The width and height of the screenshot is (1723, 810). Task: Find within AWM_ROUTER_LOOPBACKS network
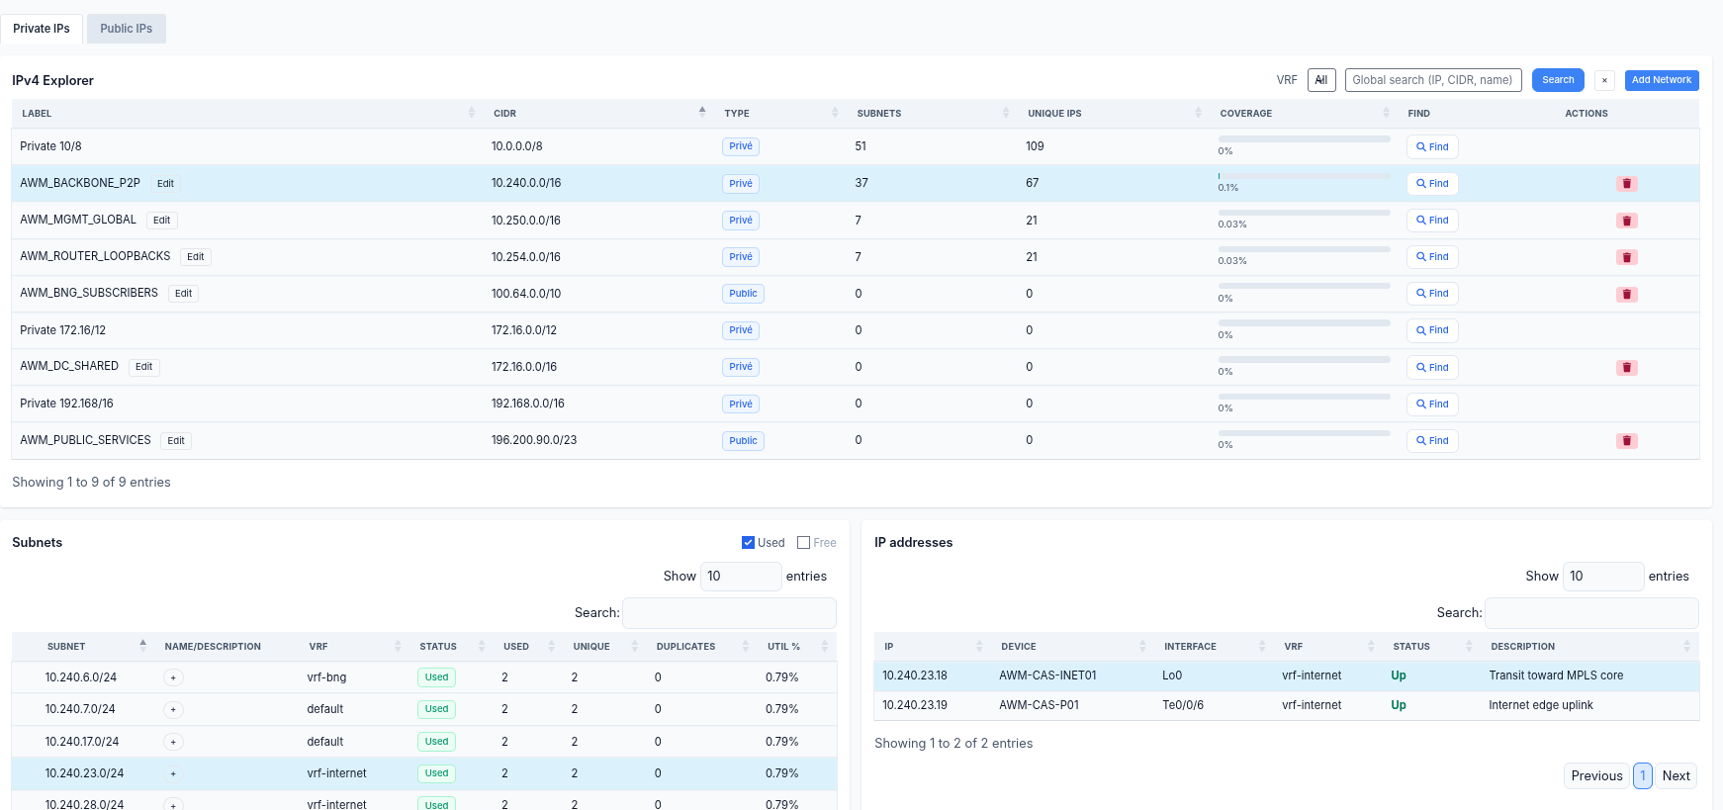1432,257
